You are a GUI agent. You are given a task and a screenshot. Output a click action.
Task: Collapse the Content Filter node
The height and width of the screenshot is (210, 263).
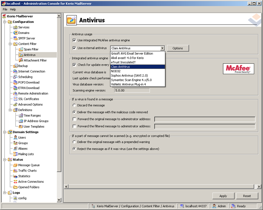(10, 44)
